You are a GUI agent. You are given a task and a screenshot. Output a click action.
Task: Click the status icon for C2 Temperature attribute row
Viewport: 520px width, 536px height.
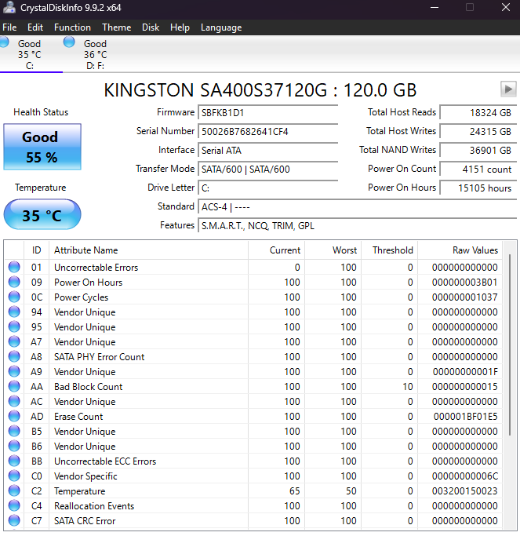(x=14, y=491)
